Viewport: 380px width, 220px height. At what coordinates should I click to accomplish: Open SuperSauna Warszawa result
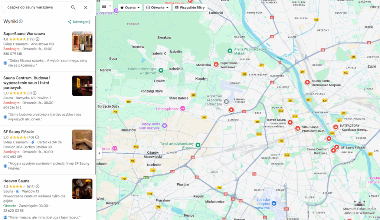(x=24, y=34)
